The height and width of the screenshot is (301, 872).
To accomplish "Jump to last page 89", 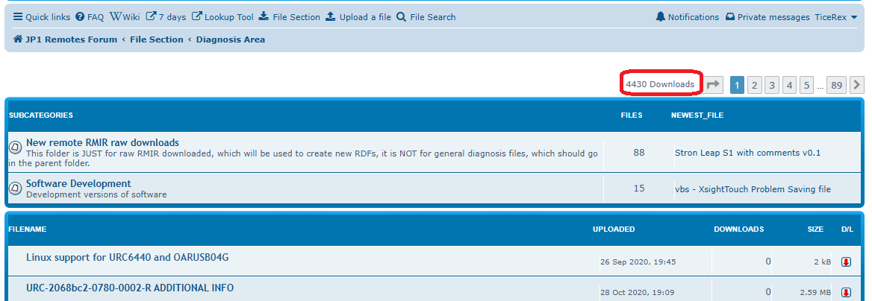I will coord(837,85).
